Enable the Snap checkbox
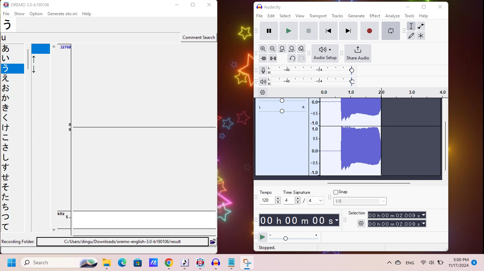Image resolution: width=484 pixels, height=271 pixels. tap(336, 192)
